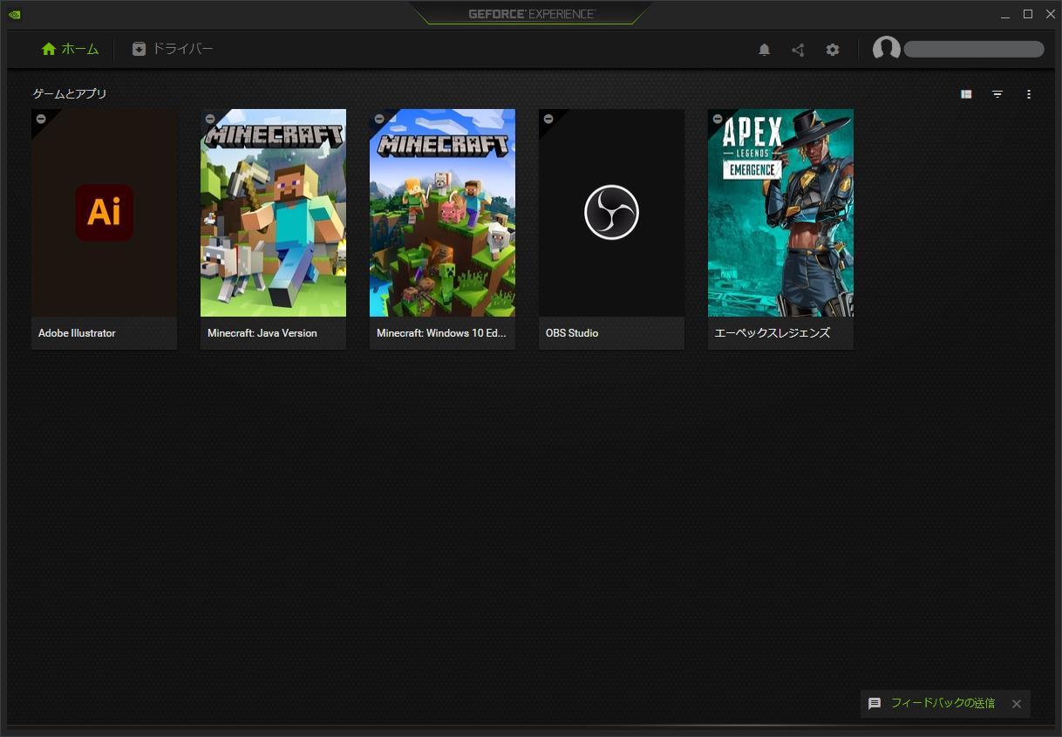The width and height of the screenshot is (1062, 737).
Task: Click the minus badge on Minecraft: Windows 10
Action: click(x=378, y=119)
